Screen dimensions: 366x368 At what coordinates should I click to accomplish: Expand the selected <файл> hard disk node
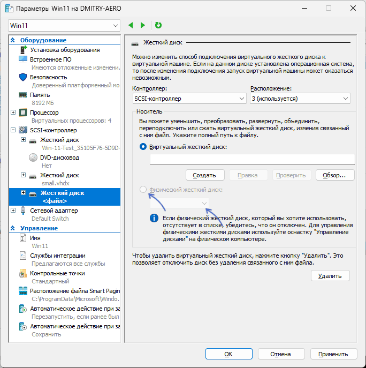[x=23, y=193]
